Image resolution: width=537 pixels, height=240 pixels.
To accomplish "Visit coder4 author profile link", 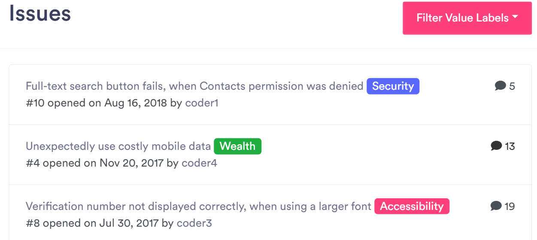I will (199, 163).
